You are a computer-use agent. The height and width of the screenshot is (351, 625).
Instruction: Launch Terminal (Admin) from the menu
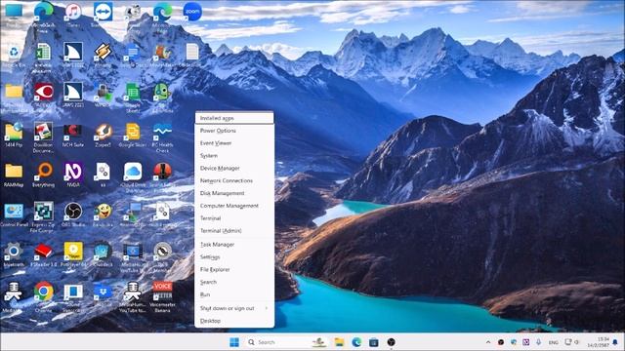click(234, 230)
